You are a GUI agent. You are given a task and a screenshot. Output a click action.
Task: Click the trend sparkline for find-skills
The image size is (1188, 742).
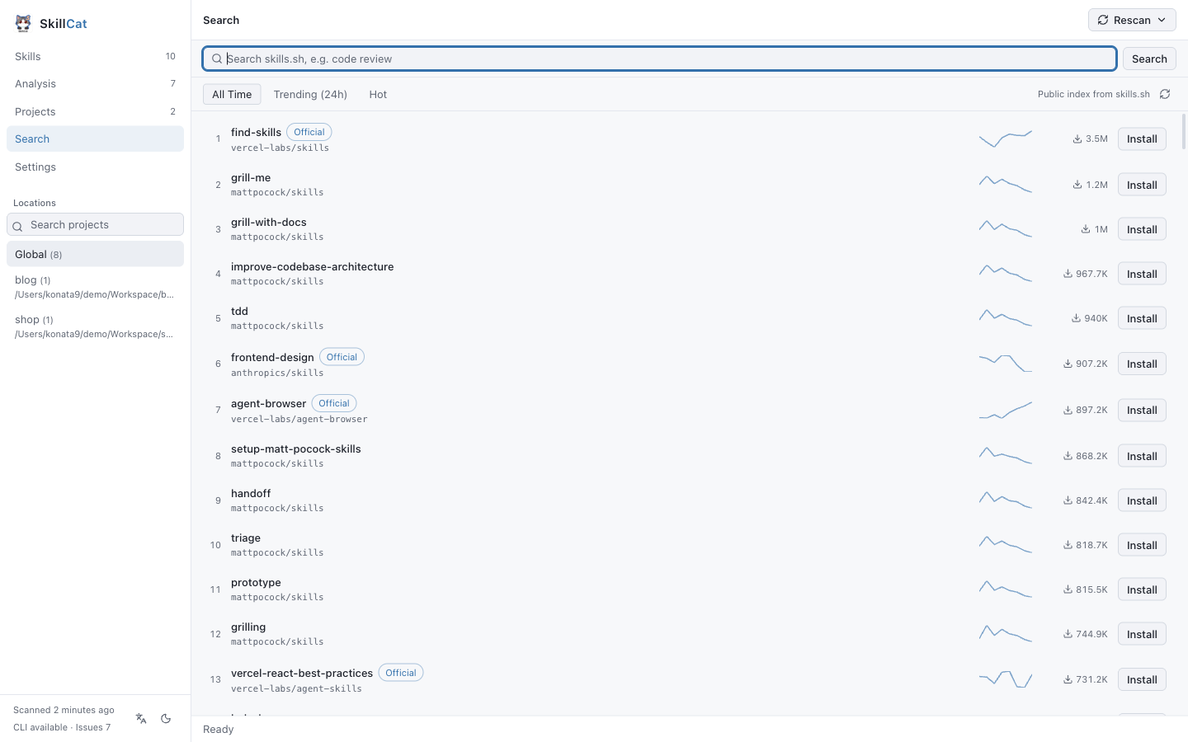pyautogui.click(x=1006, y=139)
